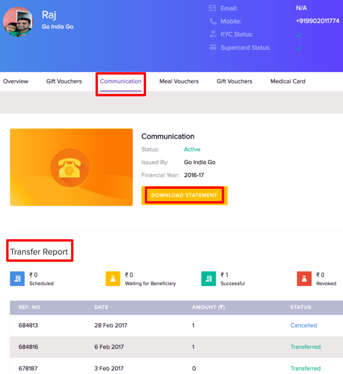
Task: Click the Communication heading beside the card
Action: 168,136
